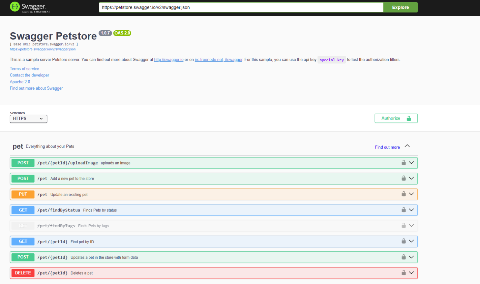Collapse the pet section with the up chevron
Image resolution: width=480 pixels, height=284 pixels.
(407, 146)
